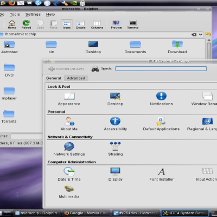Click the Copy toolbar icon in Dolphin
The width and height of the screenshot is (217, 217).
40,24
